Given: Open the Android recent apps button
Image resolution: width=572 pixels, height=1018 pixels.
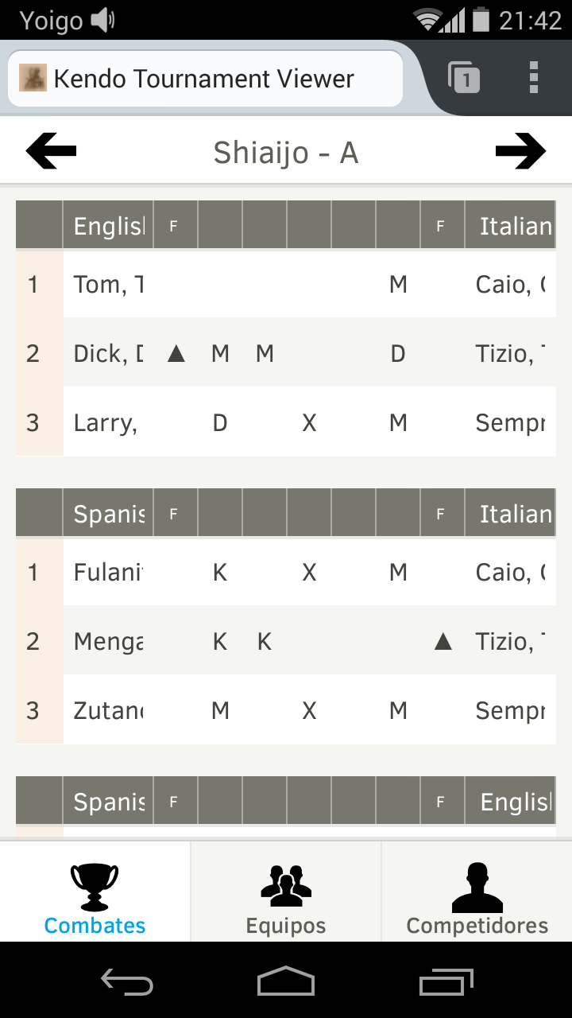Looking at the screenshot, I should tap(446, 981).
